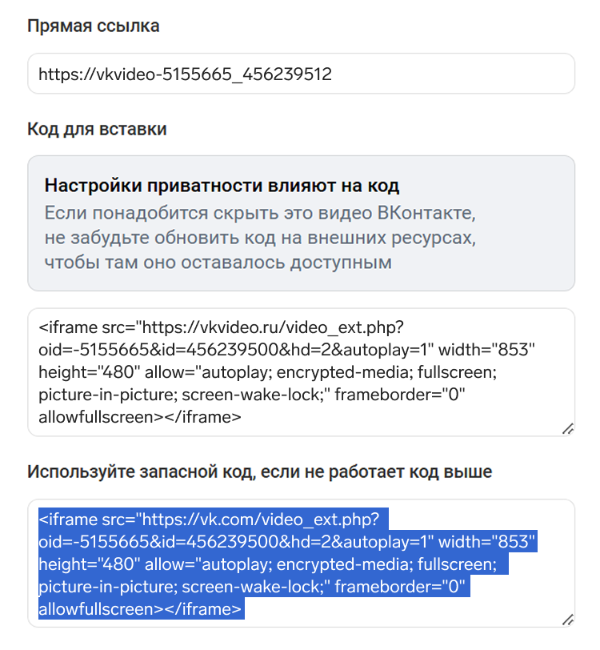
Task: Click the privacy notice title 'Настройки приватности влияют на код'
Action: [222, 185]
